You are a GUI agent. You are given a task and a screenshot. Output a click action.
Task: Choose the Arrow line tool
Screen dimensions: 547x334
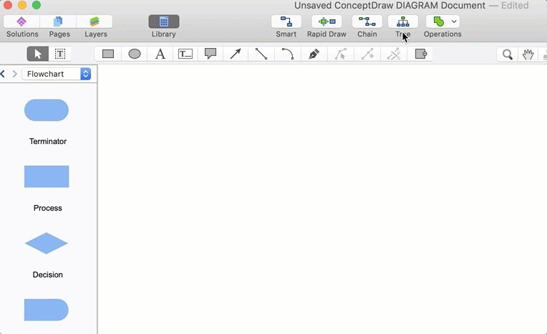[x=236, y=54]
